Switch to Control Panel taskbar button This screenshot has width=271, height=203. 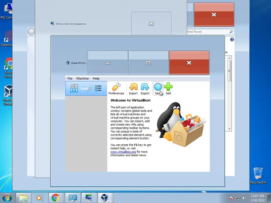[73, 198]
